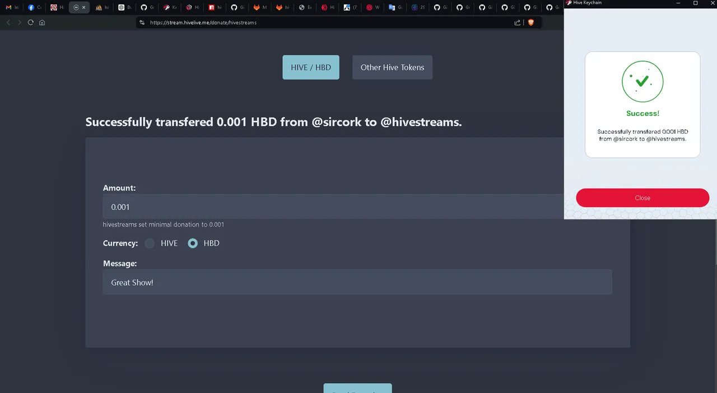Open the GitLab tab labeled M
Image resolution: width=717 pixels, height=393 pixels.
click(x=260, y=7)
